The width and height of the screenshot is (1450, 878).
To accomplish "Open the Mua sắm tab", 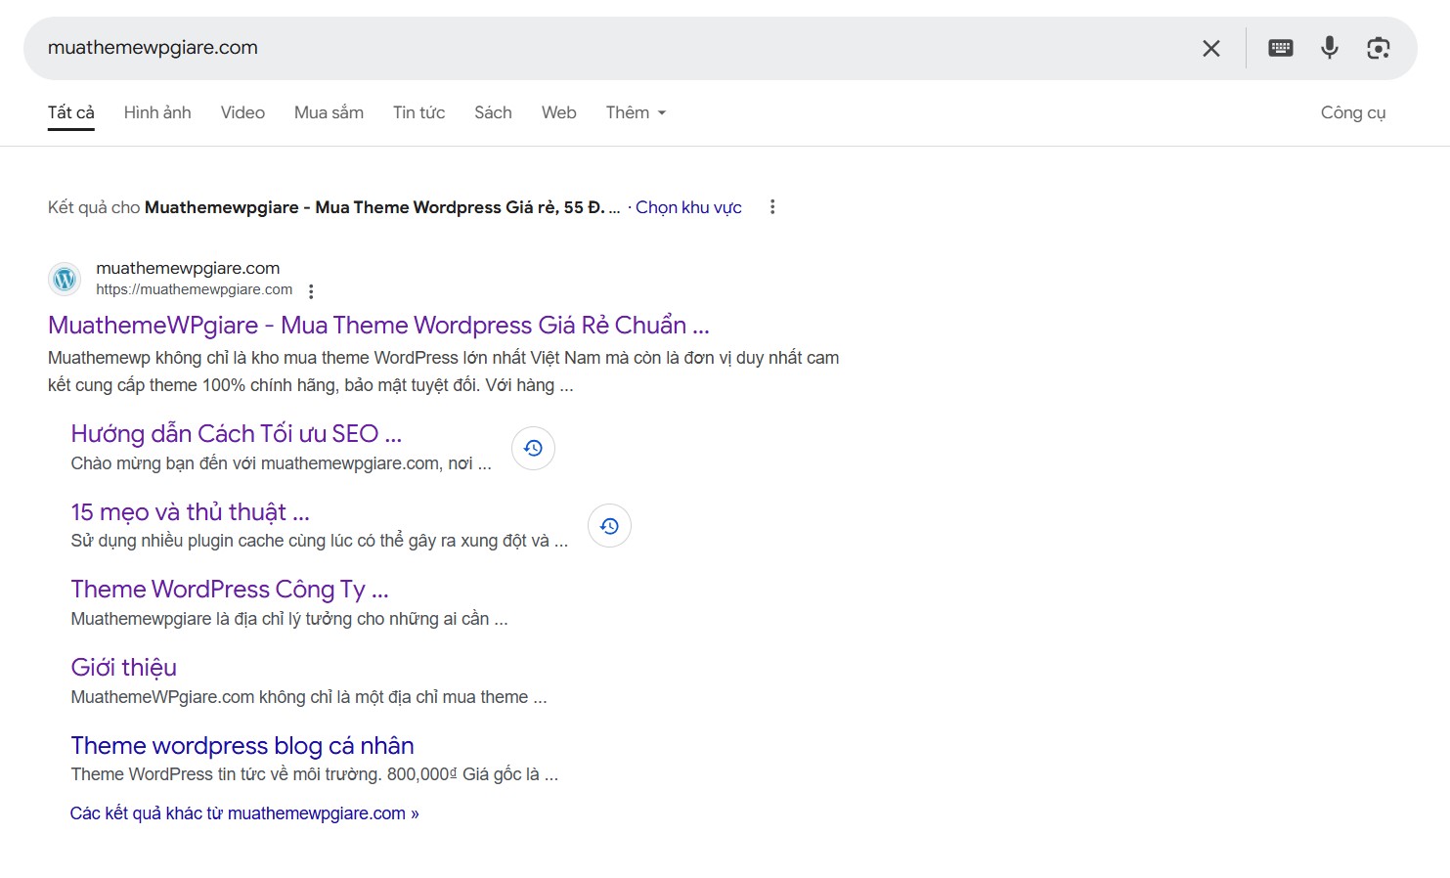I will [x=329, y=112].
